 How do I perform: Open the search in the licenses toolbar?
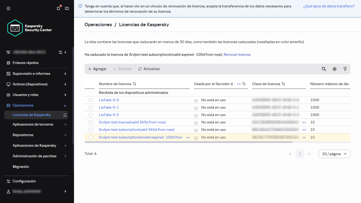tap(324, 69)
